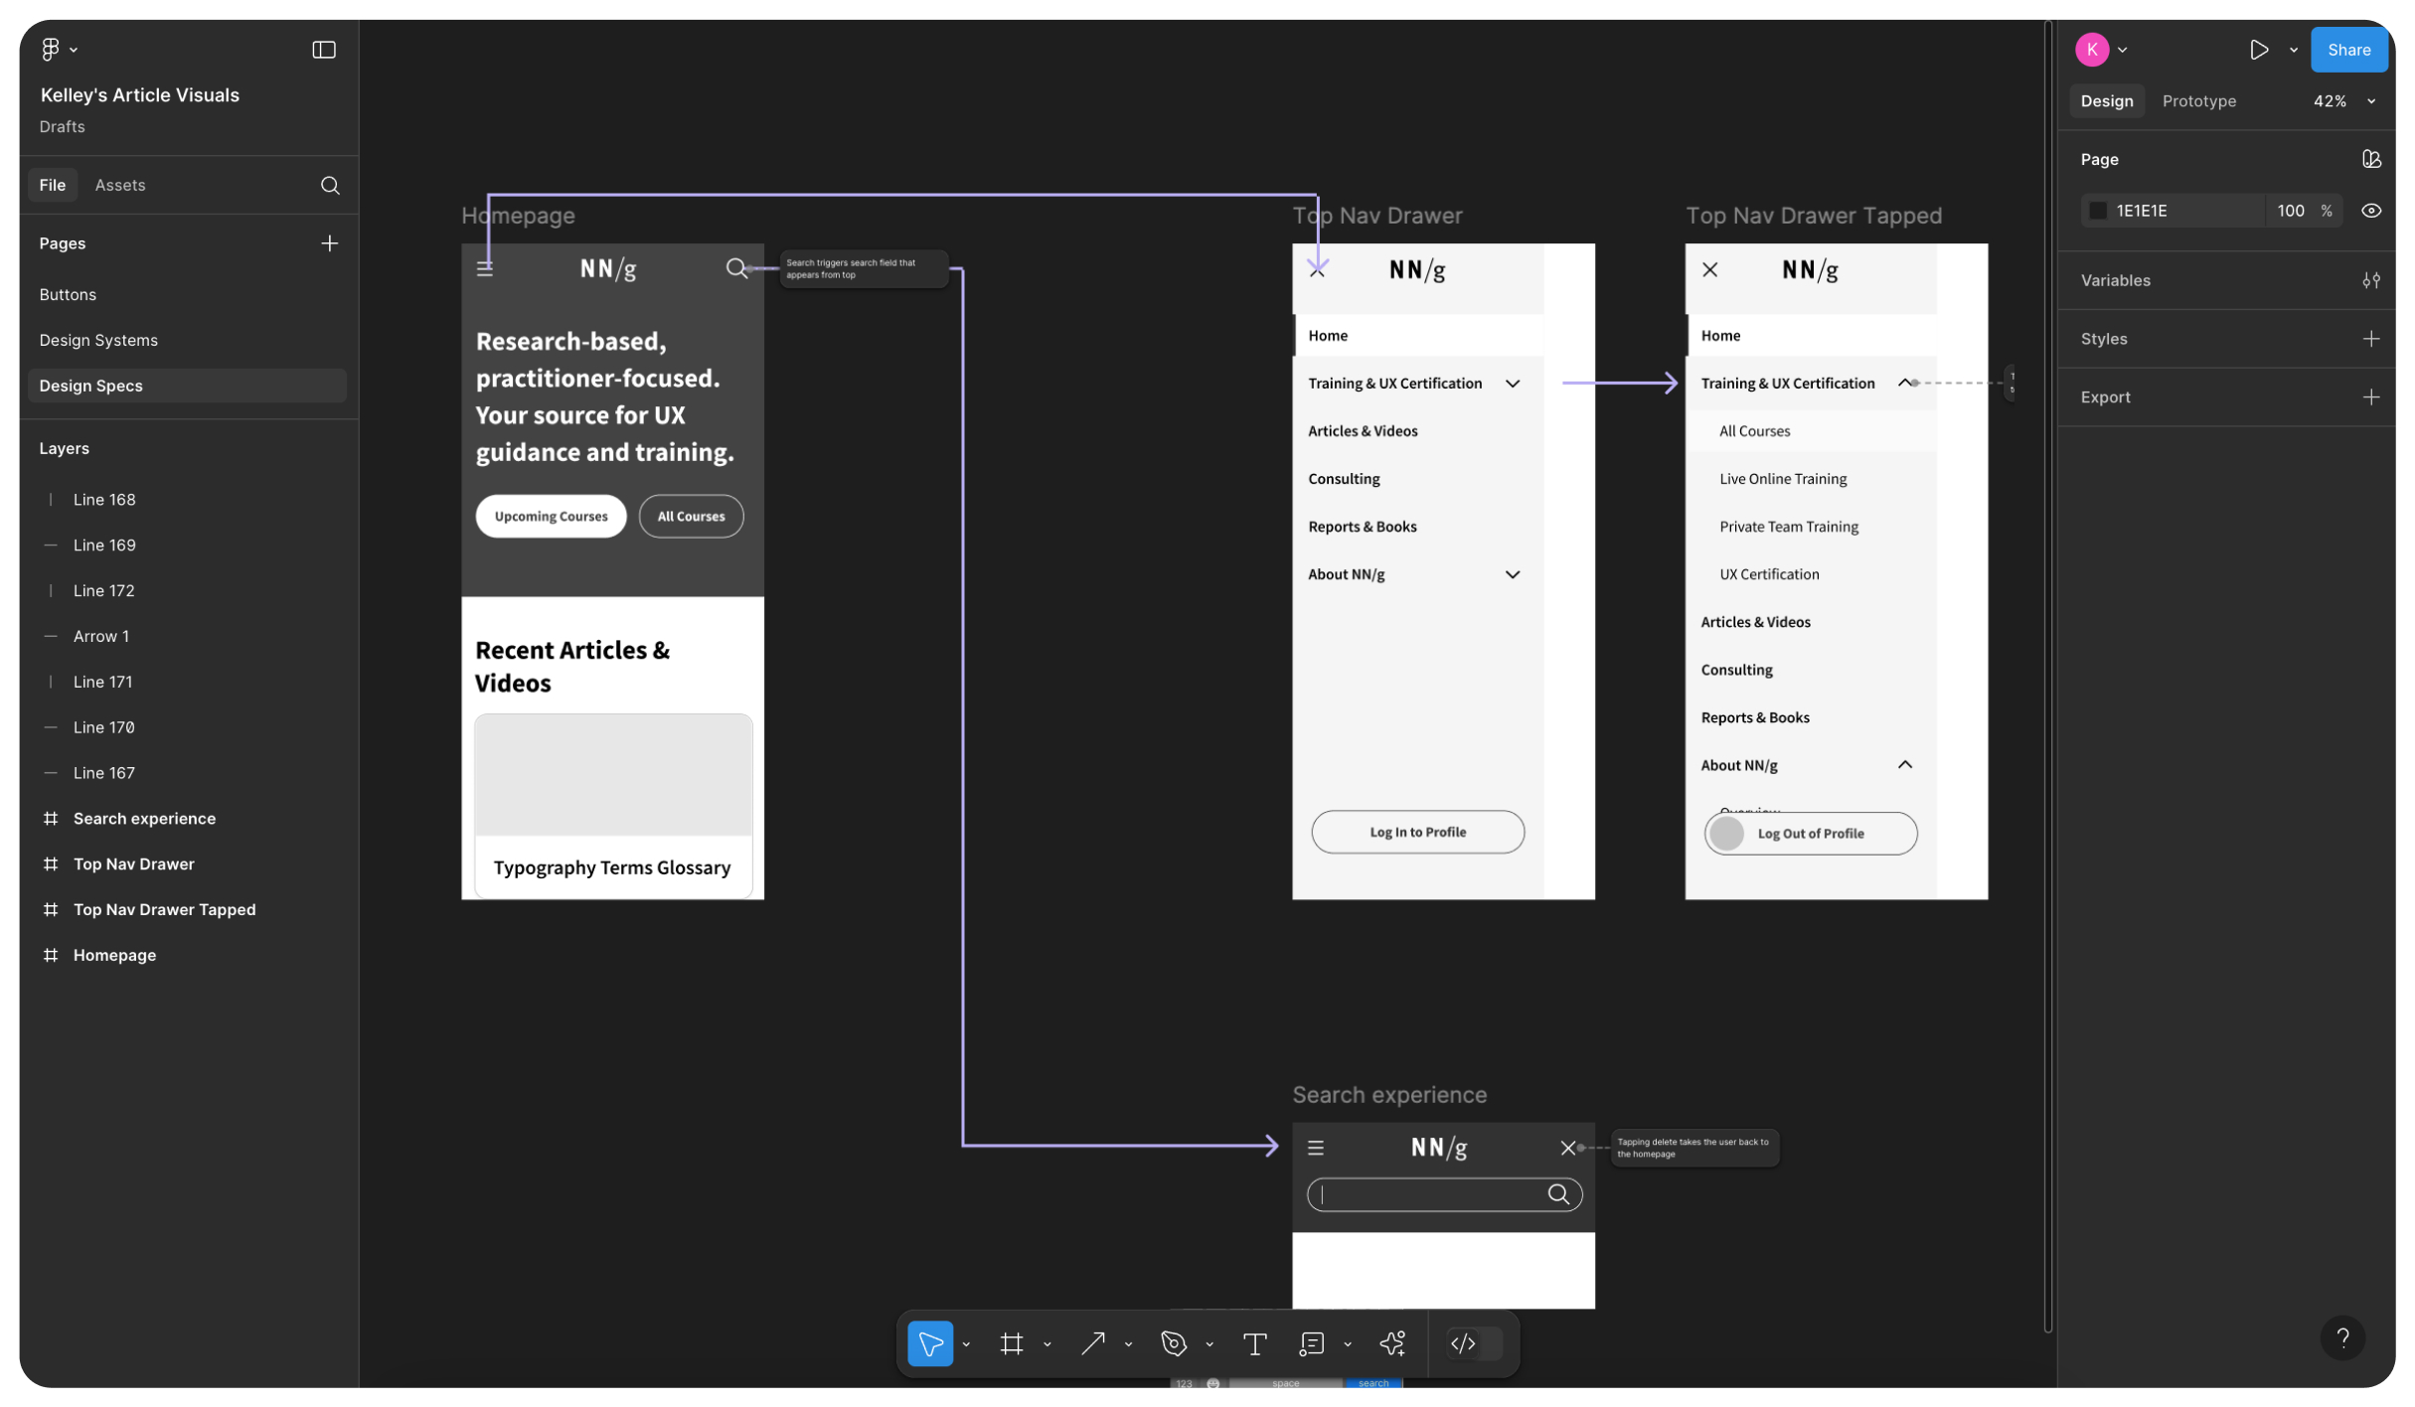Expand the present options chevron
Screen dimensions: 2415x1407
point(2293,50)
